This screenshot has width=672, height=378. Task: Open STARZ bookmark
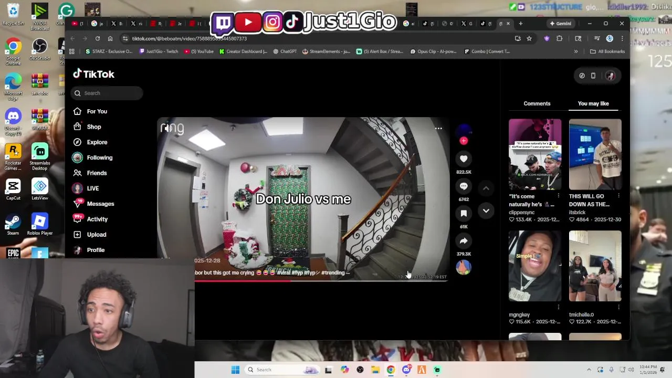pyautogui.click(x=108, y=51)
